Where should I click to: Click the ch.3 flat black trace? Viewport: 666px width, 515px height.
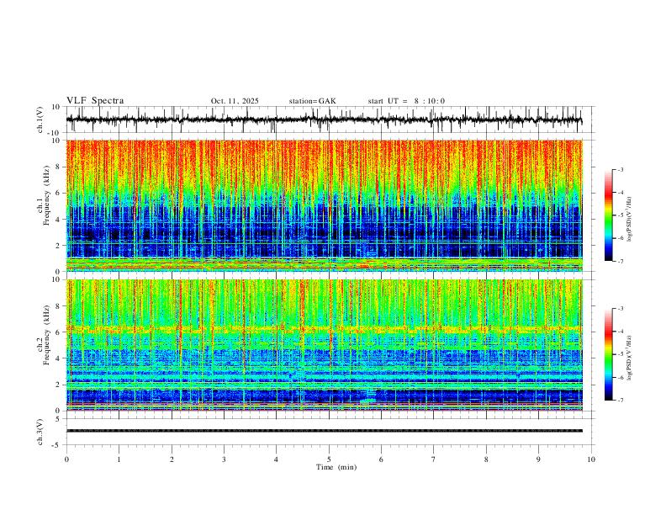[x=325, y=431]
